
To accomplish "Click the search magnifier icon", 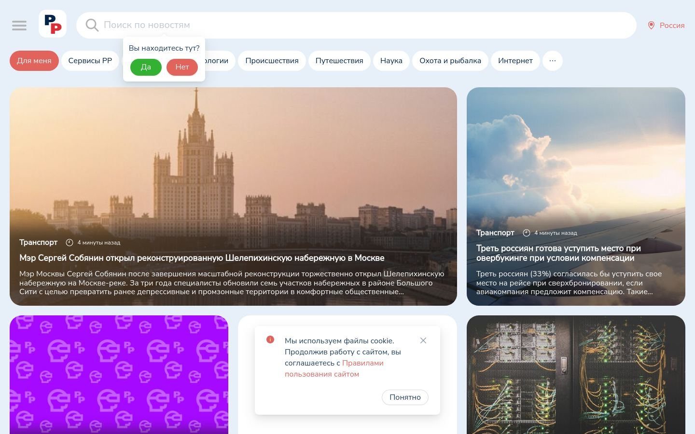I will point(92,25).
